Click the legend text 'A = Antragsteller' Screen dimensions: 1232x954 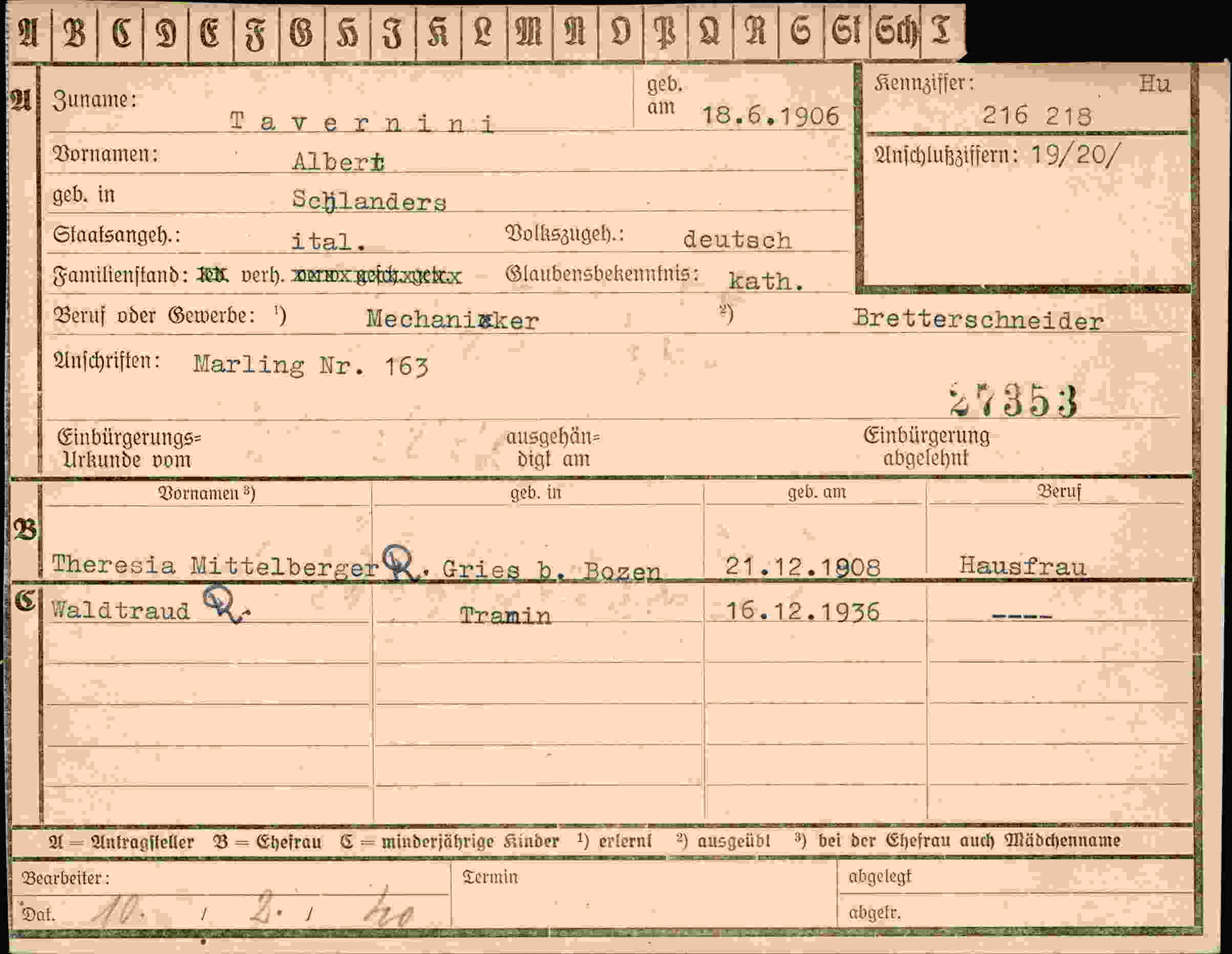point(121,842)
